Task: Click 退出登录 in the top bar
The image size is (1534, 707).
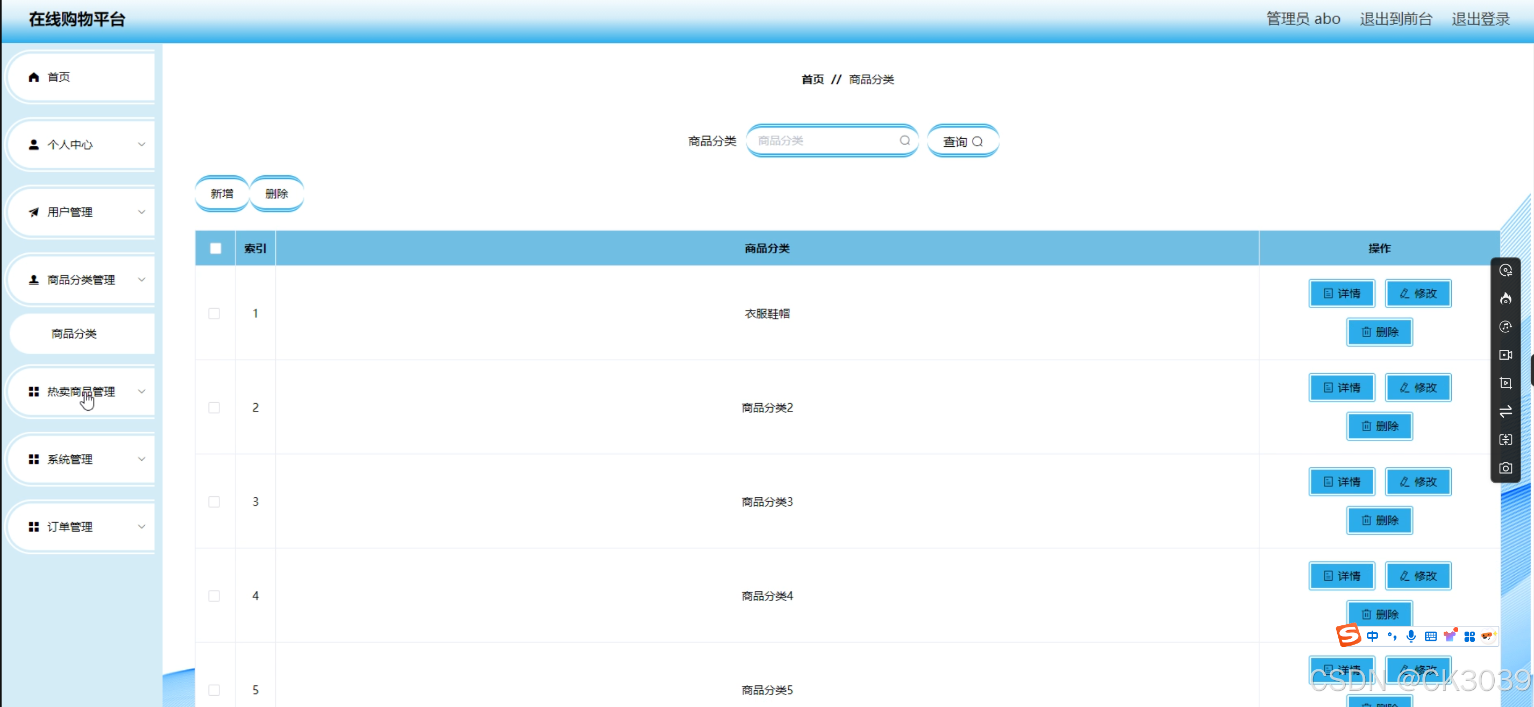Action: (x=1480, y=19)
